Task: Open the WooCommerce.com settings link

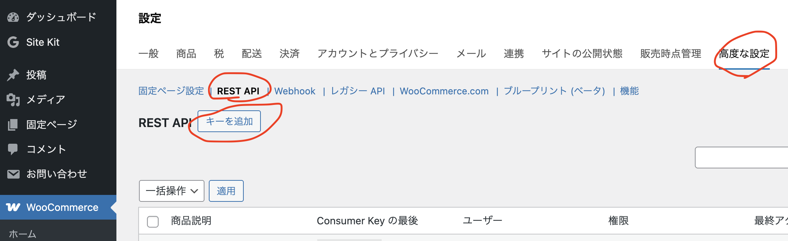Action: [444, 91]
